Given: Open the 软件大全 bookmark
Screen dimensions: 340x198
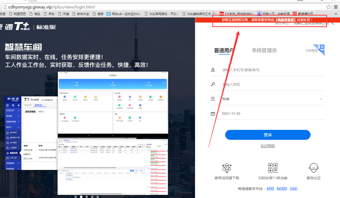Looking at the screenshot, I should [x=80, y=14].
